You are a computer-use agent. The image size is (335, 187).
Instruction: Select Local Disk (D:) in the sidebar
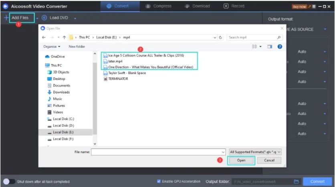click(63, 125)
